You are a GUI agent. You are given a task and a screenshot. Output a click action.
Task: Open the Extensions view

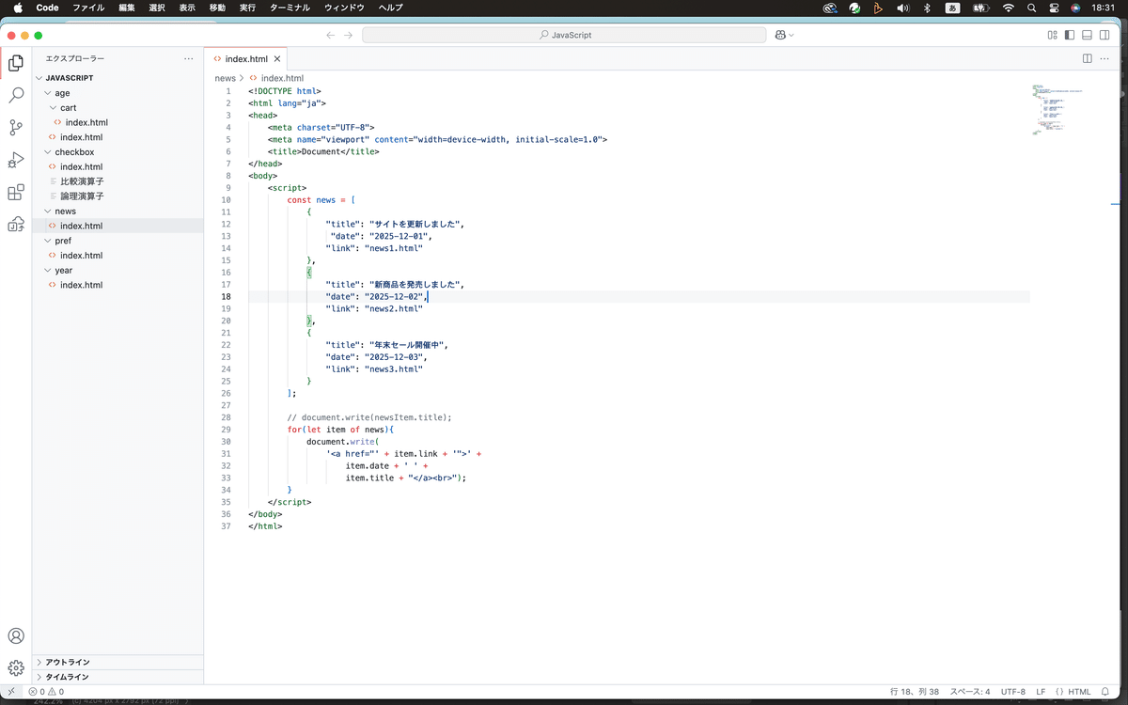point(16,193)
